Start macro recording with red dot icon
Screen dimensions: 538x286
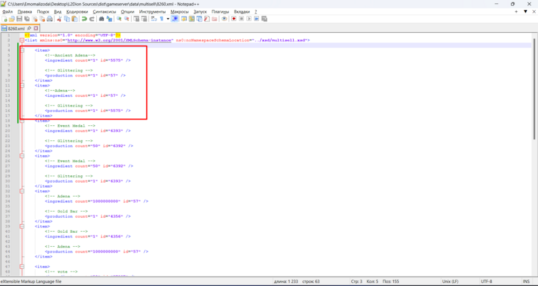(233, 19)
